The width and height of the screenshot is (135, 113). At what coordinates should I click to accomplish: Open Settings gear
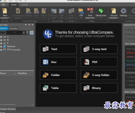[x=123, y=11]
